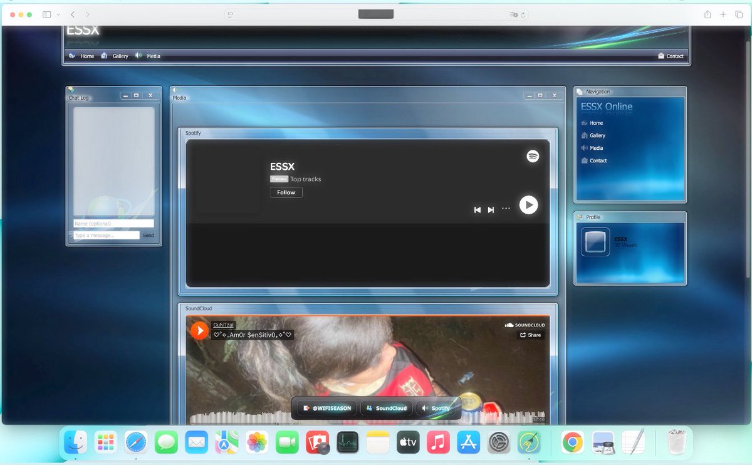Close the Chat Log window
This screenshot has width=752, height=465.
150,95
